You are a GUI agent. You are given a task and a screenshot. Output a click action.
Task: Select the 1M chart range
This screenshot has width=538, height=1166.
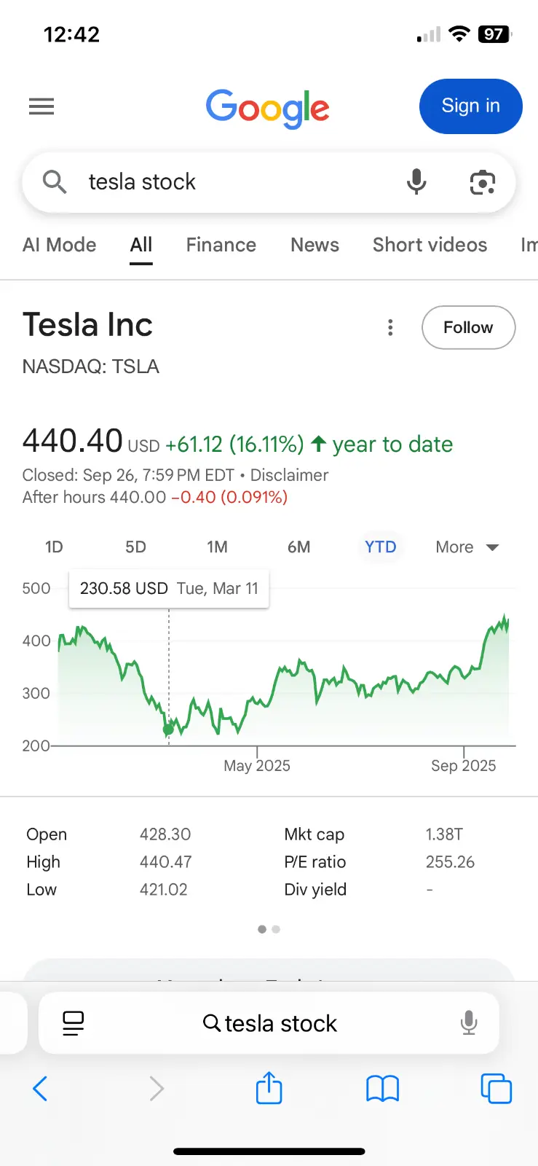(217, 547)
